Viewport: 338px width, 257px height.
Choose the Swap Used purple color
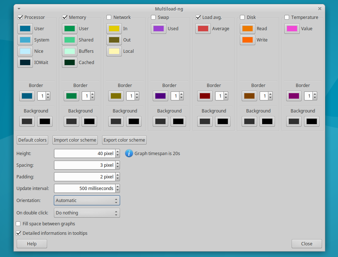(x=159, y=29)
